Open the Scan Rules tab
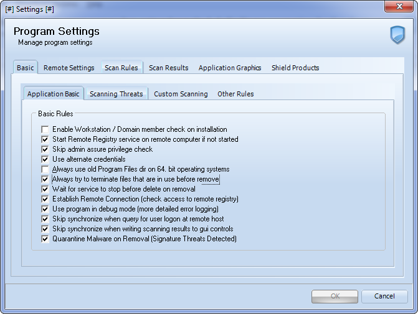418x314 pixels. point(121,68)
